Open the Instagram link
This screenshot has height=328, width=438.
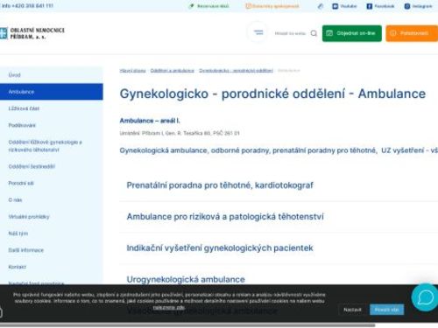tap(422, 6)
